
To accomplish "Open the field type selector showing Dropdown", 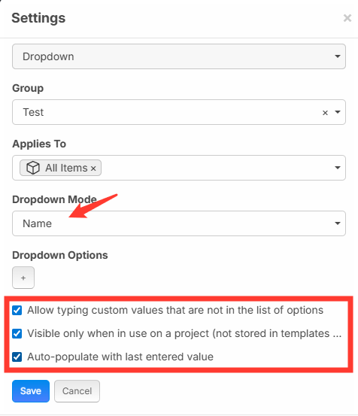I will coord(179,56).
